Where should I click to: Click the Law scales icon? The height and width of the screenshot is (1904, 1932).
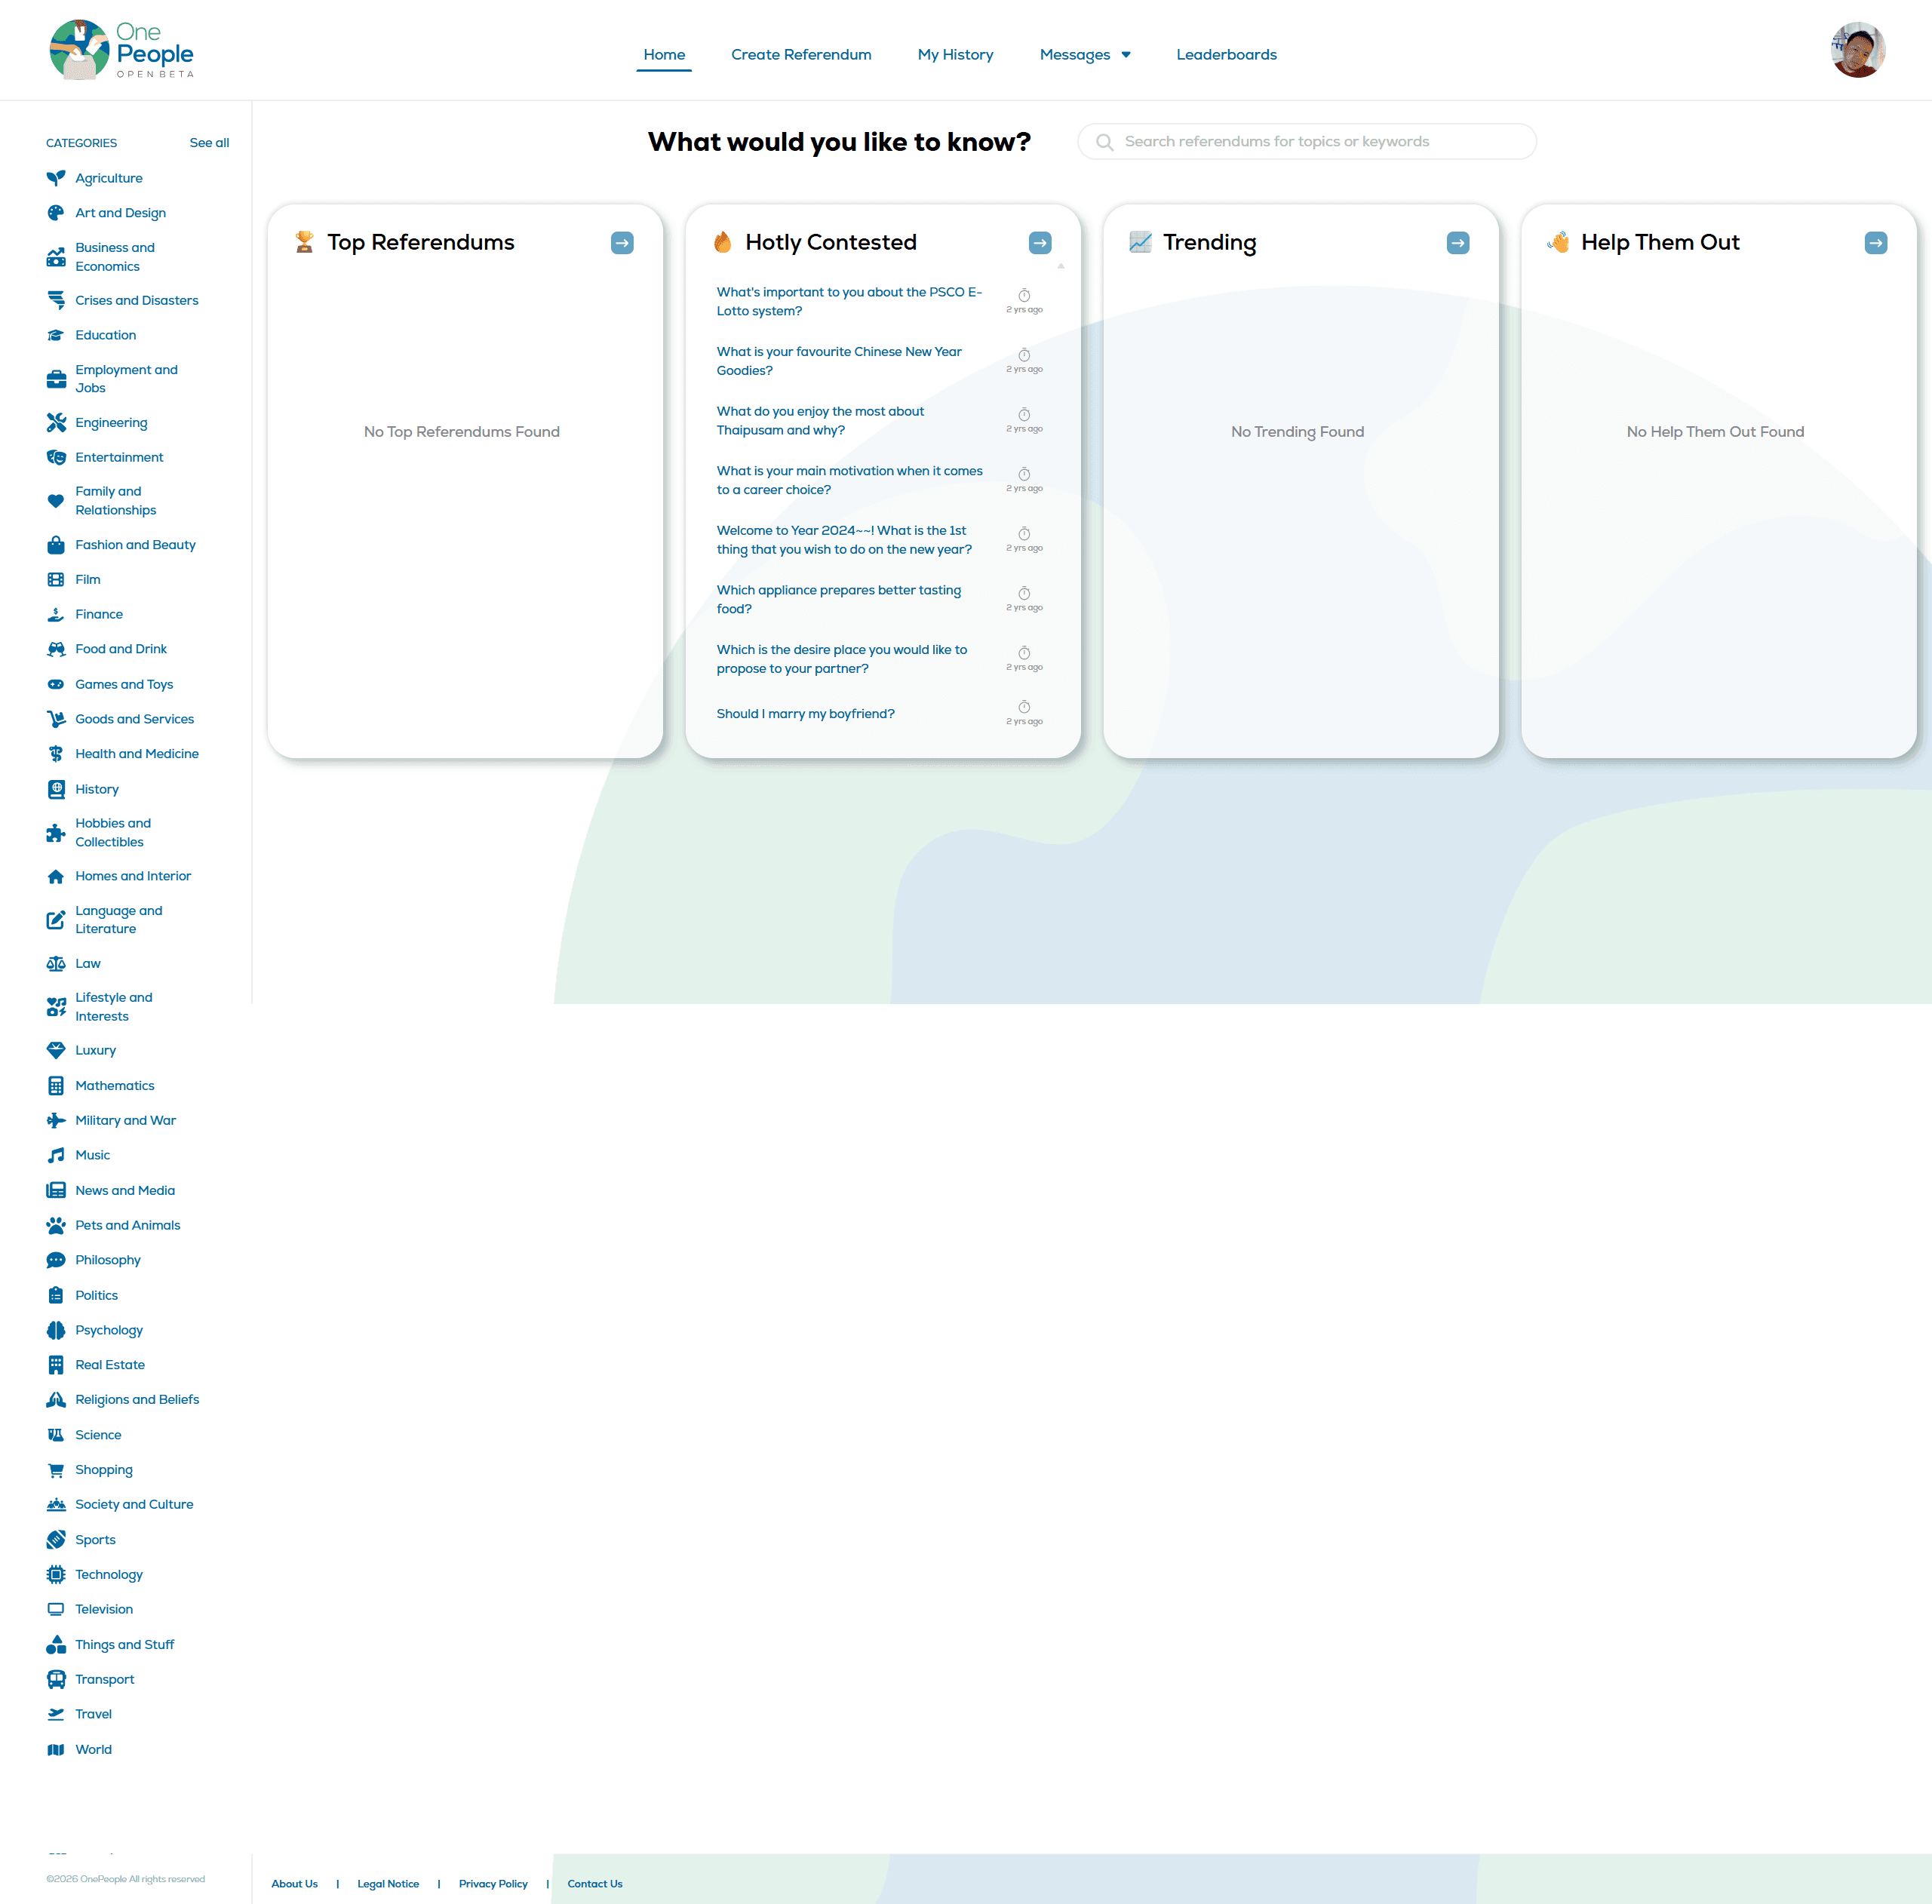56,964
